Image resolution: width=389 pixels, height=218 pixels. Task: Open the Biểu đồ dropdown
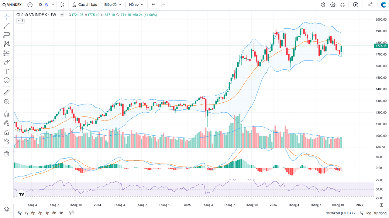(x=113, y=5)
